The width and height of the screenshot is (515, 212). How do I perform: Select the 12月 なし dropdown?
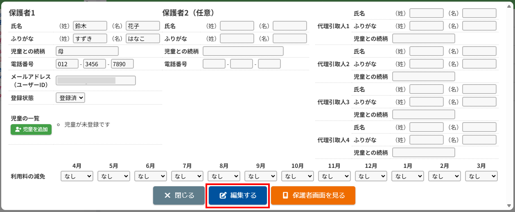(x=371, y=176)
